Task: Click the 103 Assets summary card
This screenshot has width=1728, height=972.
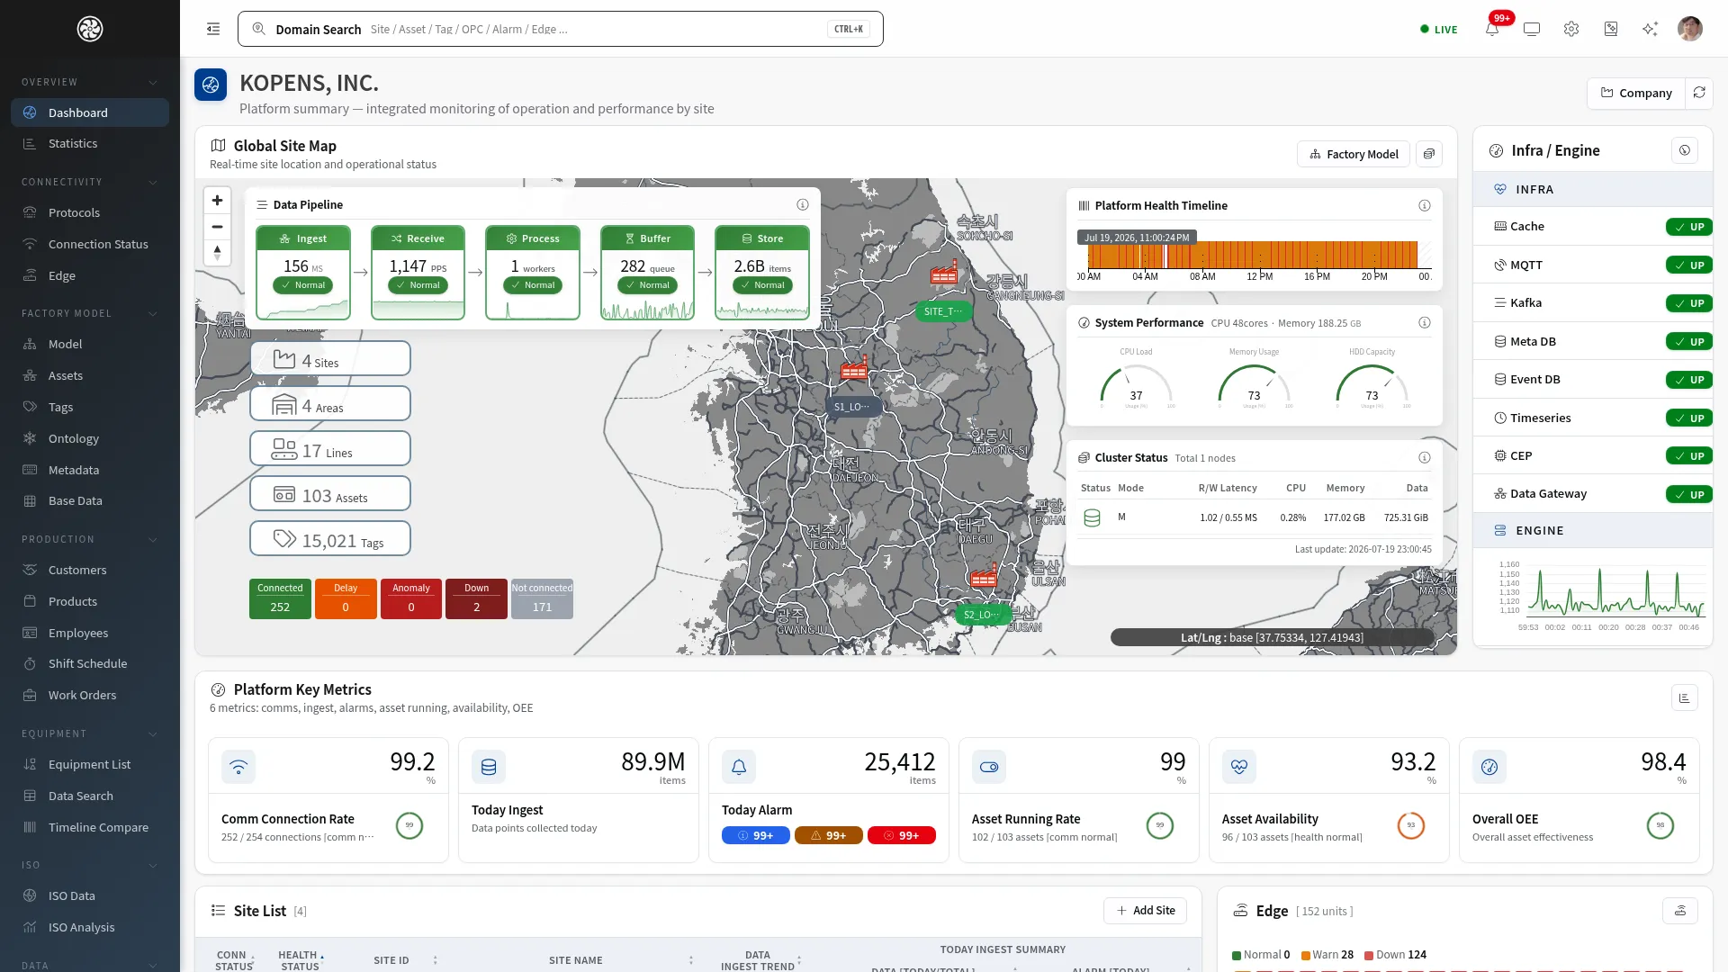Action: tap(330, 493)
